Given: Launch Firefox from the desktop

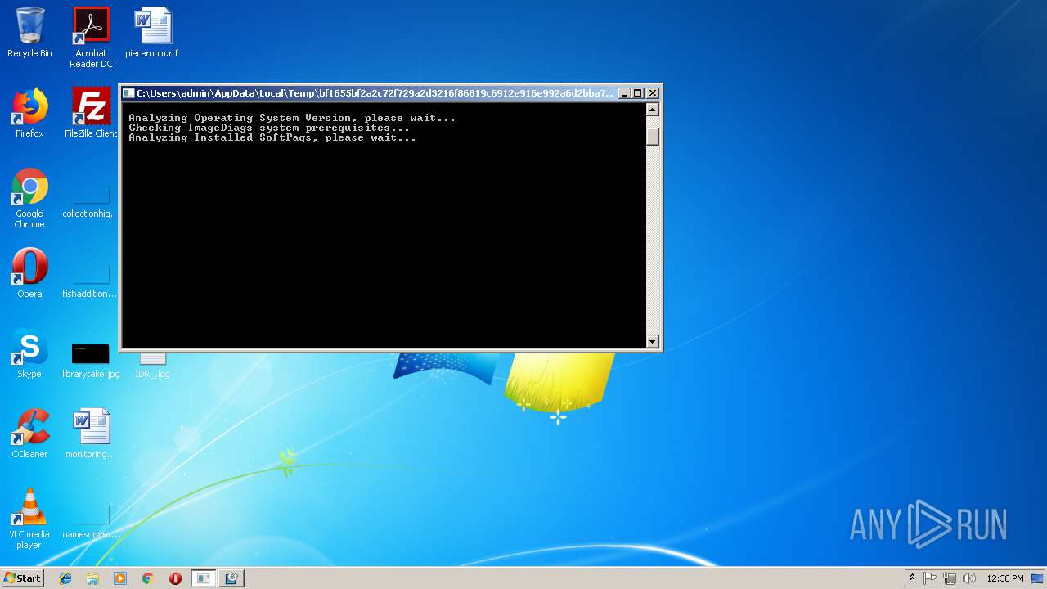Looking at the screenshot, I should [29, 113].
